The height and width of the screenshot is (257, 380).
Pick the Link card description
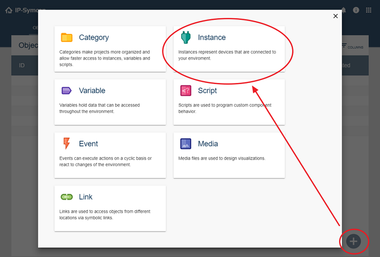102,214
